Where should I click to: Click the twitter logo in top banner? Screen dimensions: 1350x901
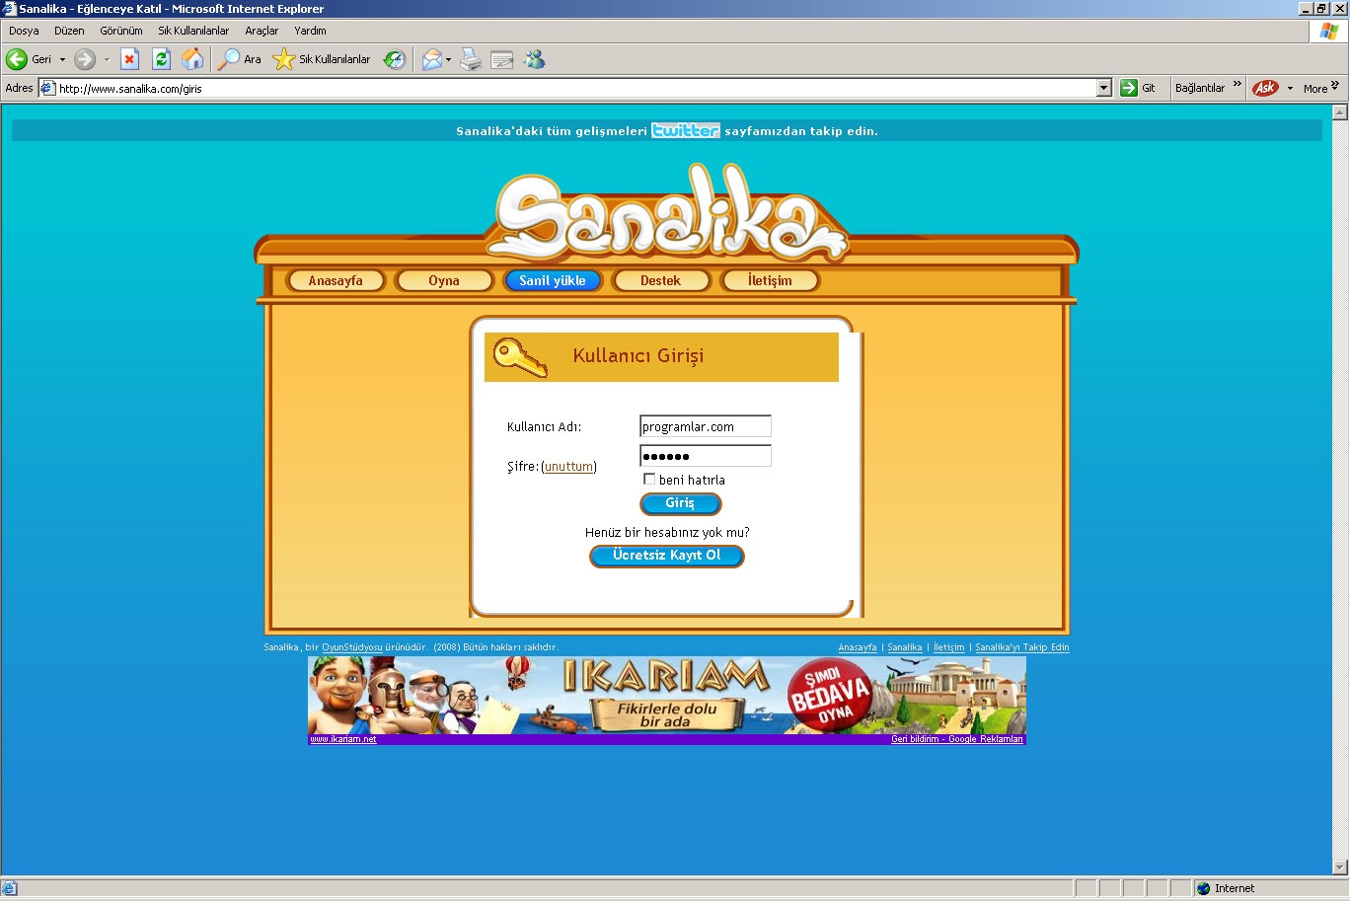(x=686, y=130)
